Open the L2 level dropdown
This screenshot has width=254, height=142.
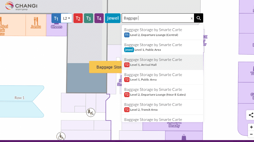tap(66, 18)
